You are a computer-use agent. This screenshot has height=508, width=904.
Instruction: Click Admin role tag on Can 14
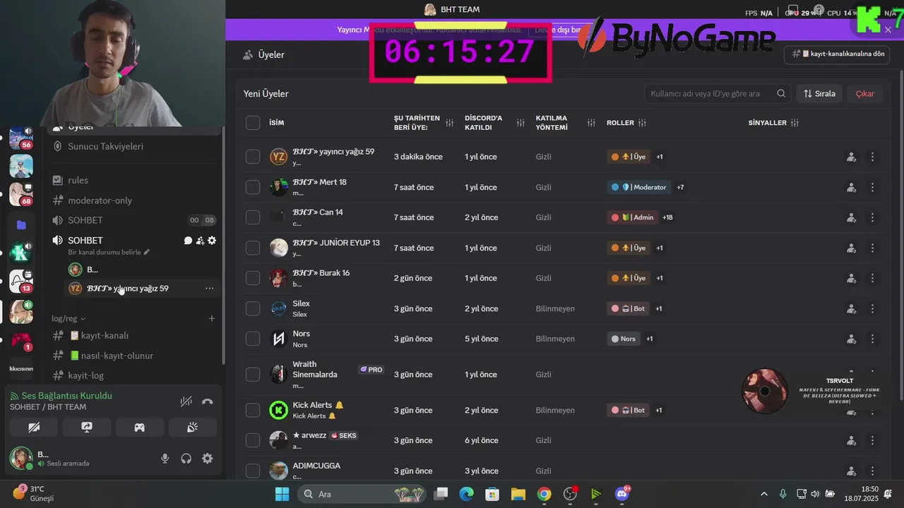tap(632, 217)
